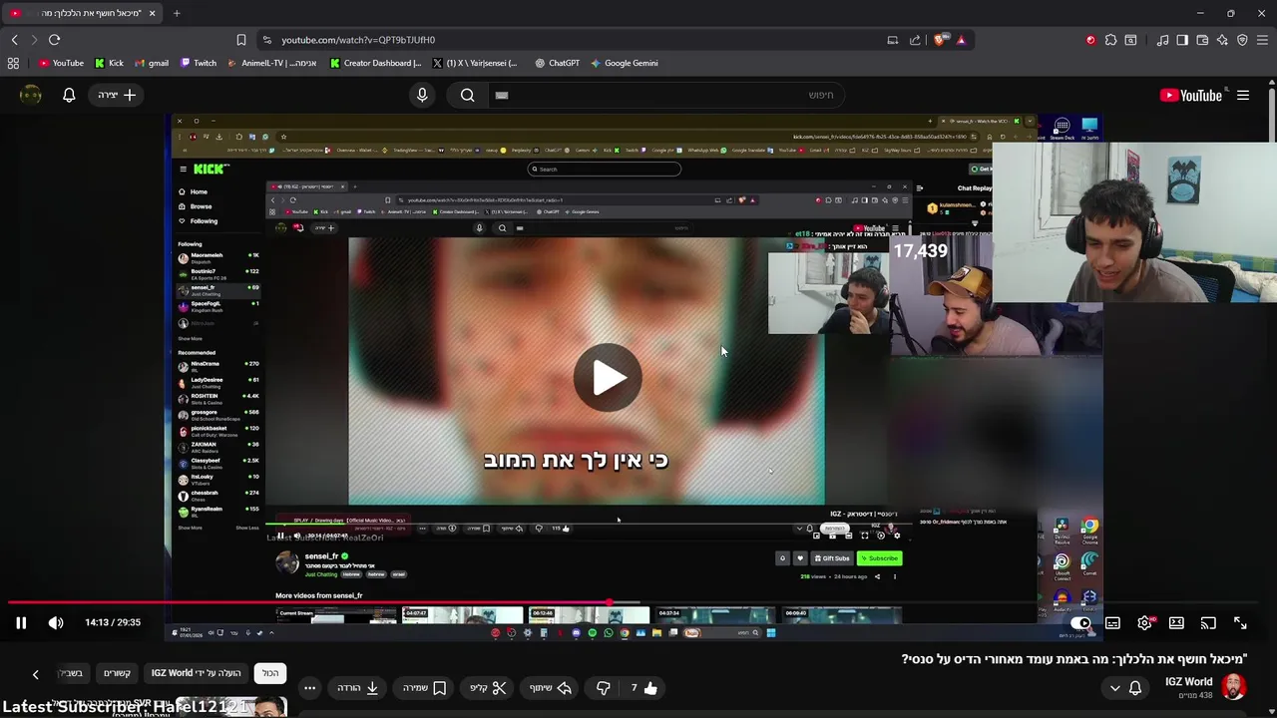Select the הכול filter chip
The width and height of the screenshot is (1277, 718).
(270, 673)
